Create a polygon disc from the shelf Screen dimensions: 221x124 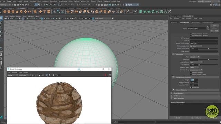[29, 11]
